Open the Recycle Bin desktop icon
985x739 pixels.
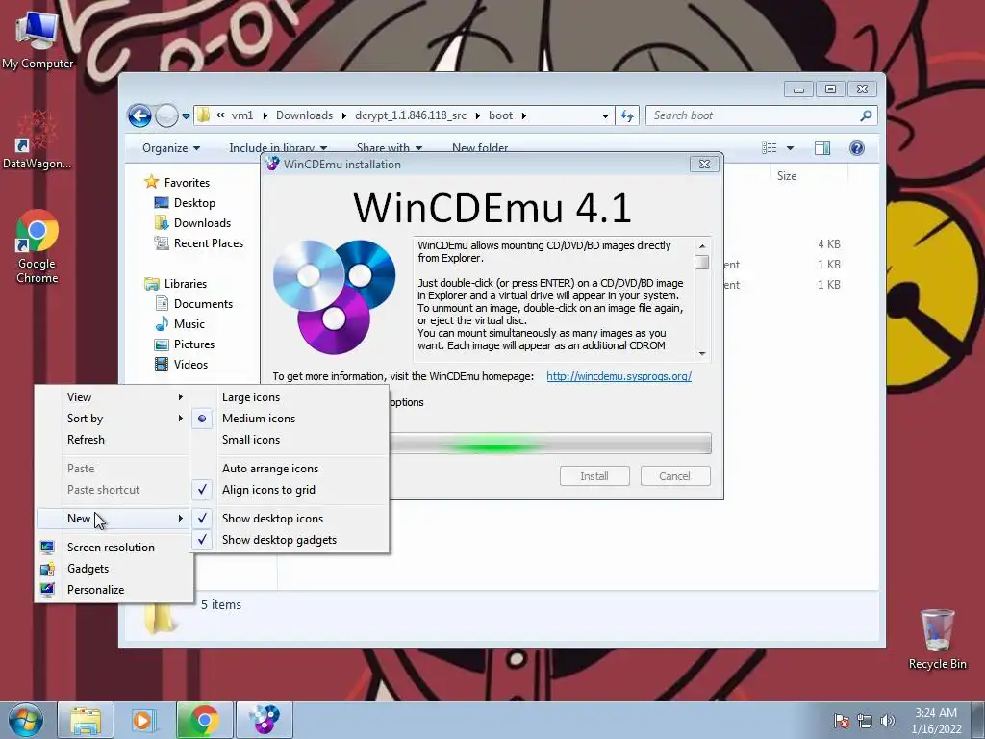pyautogui.click(x=937, y=639)
